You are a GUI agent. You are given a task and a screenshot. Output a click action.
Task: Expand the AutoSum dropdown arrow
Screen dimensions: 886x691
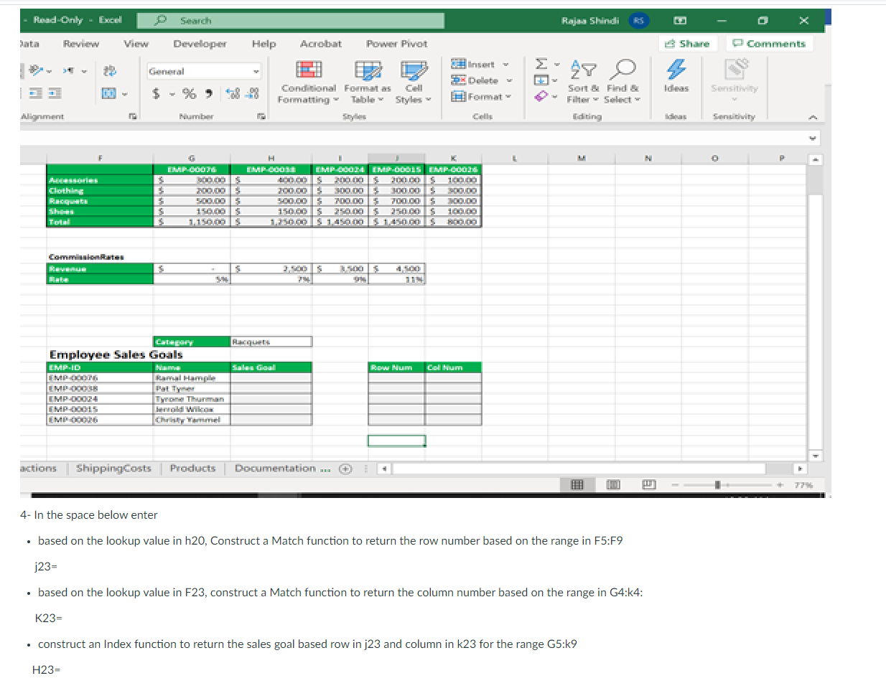(556, 65)
